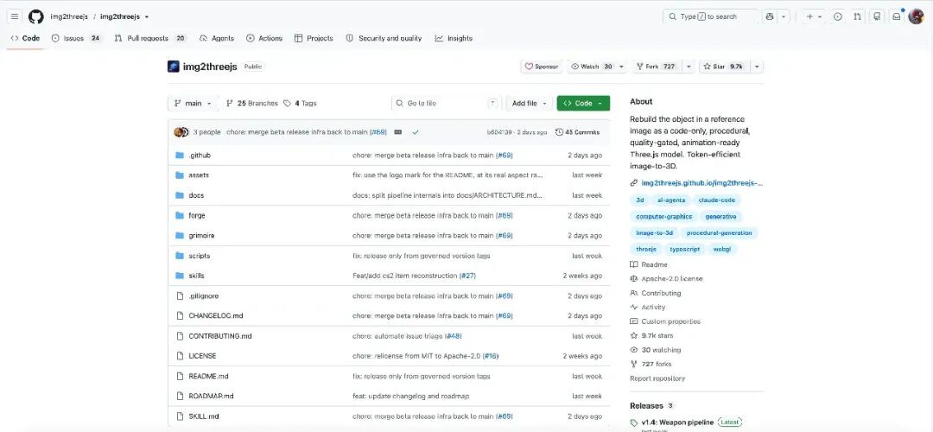Open the CHANGELOG.md file
The height and width of the screenshot is (432, 933).
coord(215,315)
